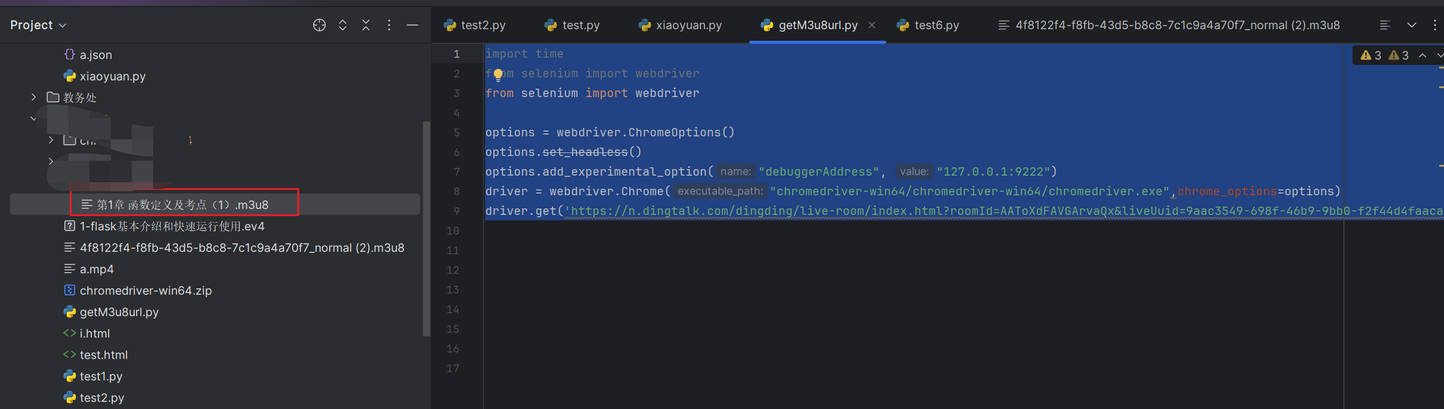Click 'webdriver.ChromeOptions()' on line 5
Screen dimensions: 1444x409
coord(645,133)
